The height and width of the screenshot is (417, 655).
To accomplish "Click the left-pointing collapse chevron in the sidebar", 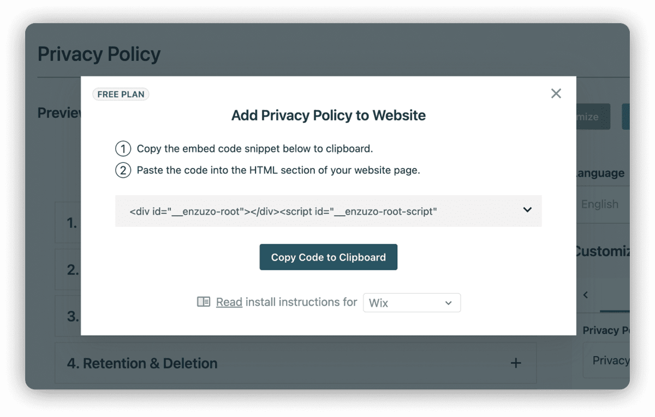I will (585, 295).
